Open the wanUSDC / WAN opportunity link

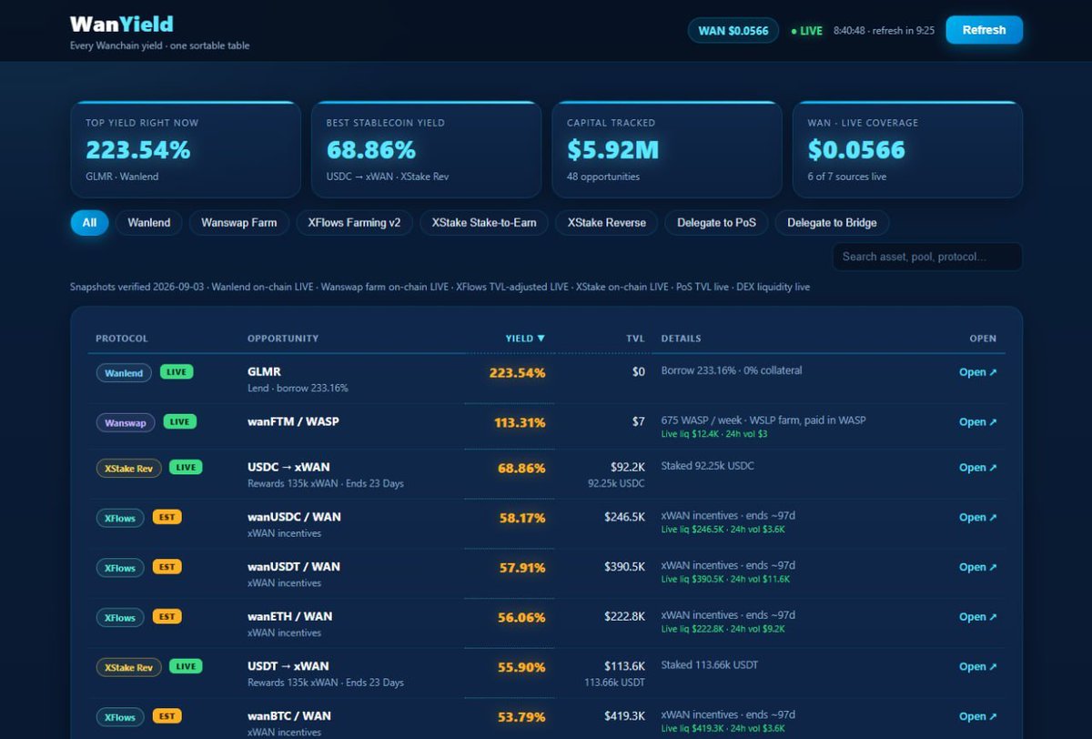(978, 518)
